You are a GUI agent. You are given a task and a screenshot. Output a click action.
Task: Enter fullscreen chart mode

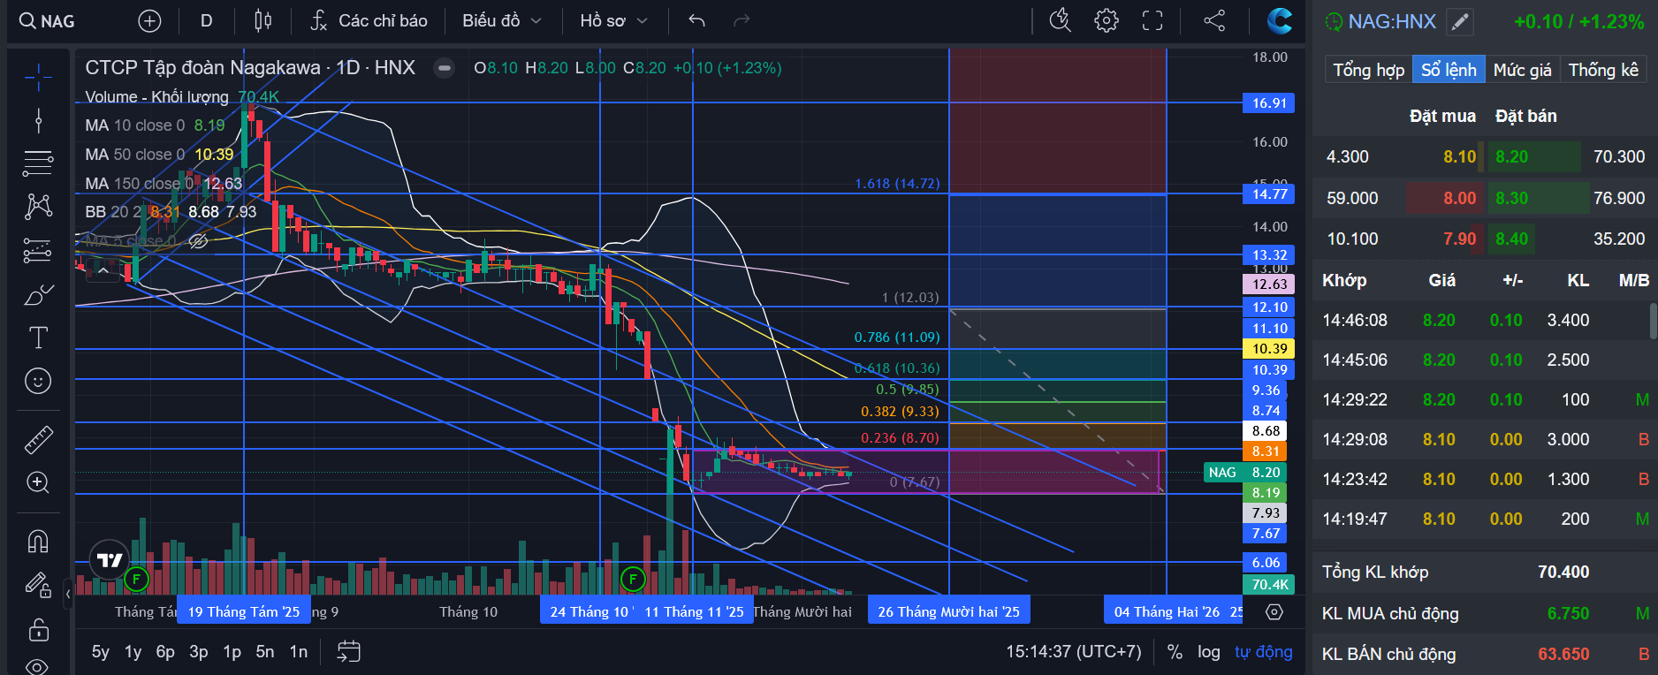1152,20
